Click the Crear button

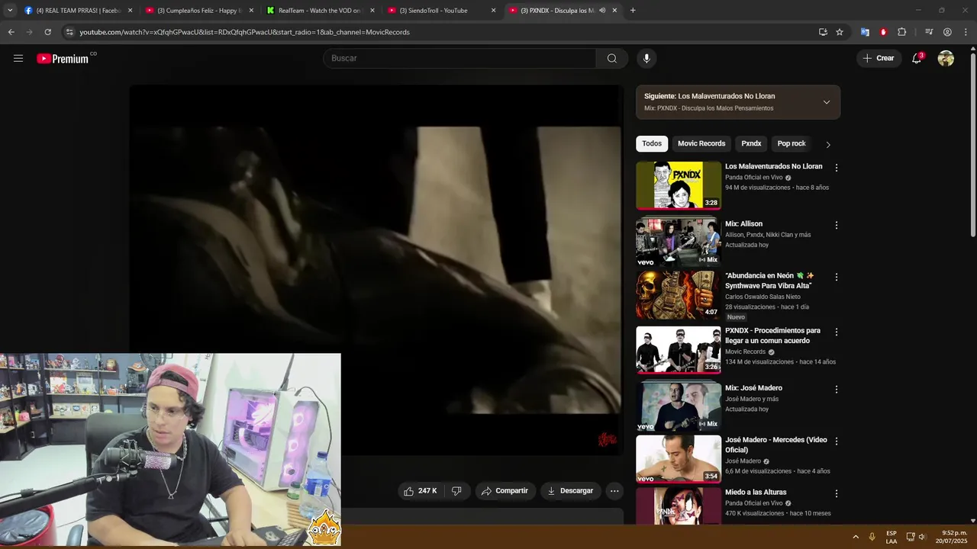click(x=879, y=58)
